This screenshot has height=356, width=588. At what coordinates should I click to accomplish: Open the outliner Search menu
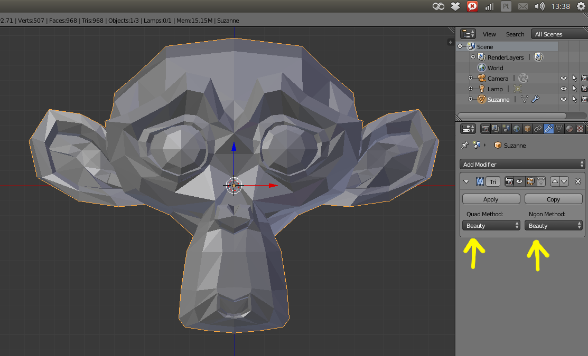[x=515, y=34]
